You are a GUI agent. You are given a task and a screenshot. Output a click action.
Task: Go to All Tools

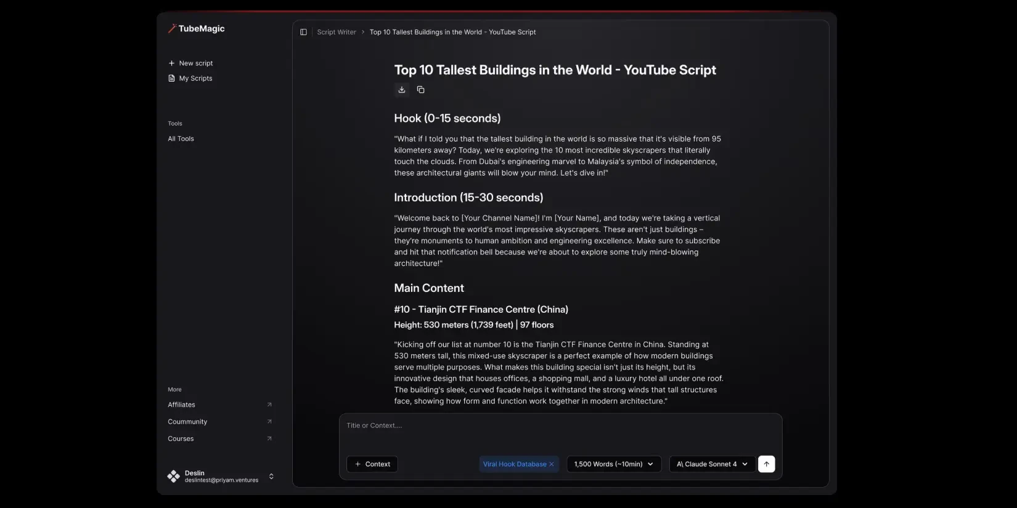[x=181, y=139]
